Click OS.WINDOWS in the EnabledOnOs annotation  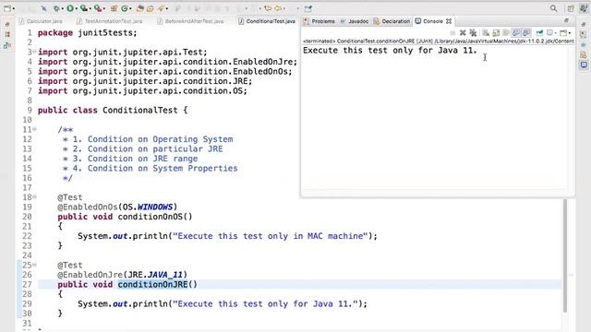[148, 207]
